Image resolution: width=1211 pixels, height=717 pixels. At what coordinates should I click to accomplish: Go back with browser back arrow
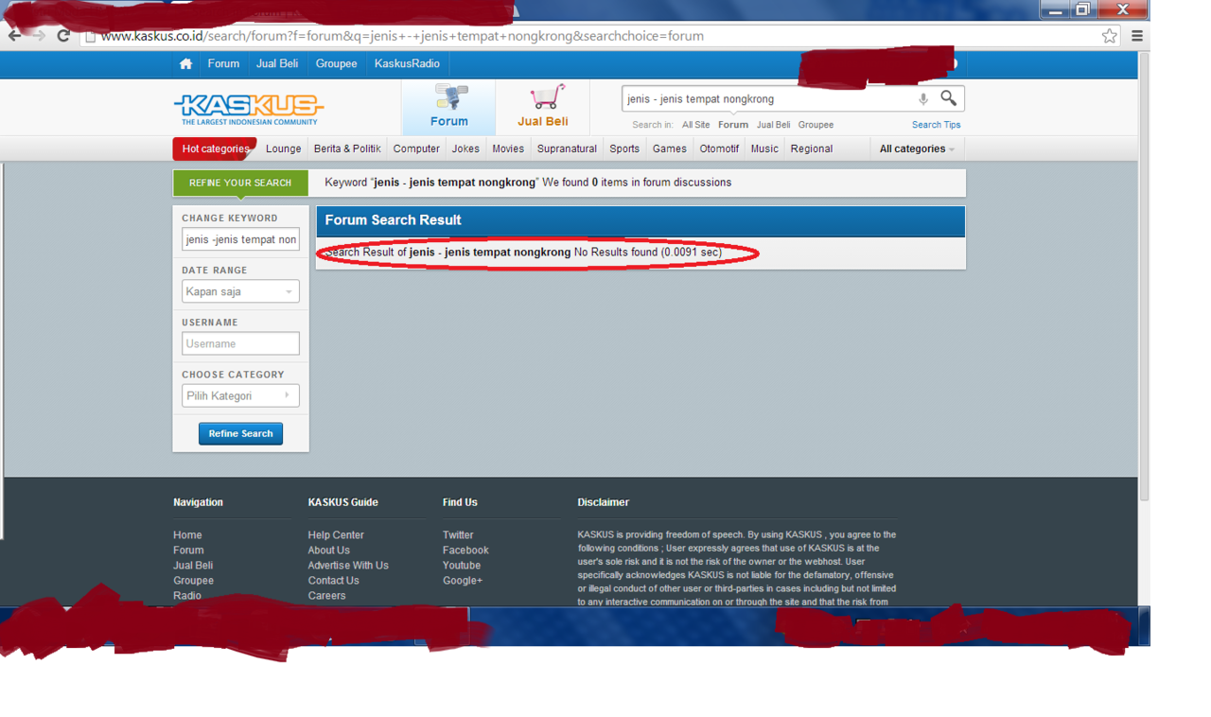14,36
